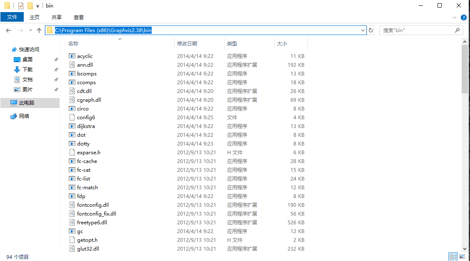Screen dimensions: 470x261
Task: Unpin 图片 from quick access
Action: point(56,90)
